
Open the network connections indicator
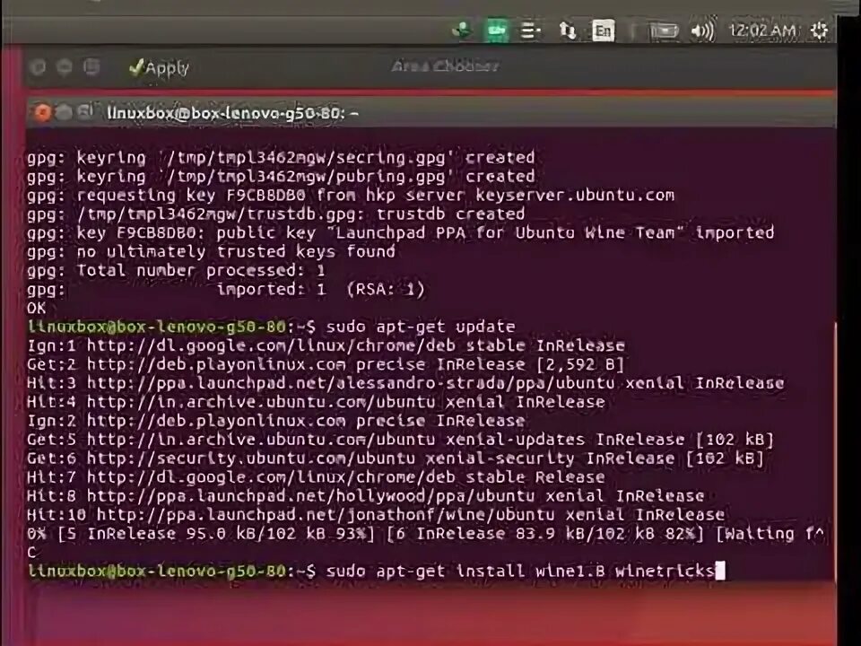tap(567, 31)
